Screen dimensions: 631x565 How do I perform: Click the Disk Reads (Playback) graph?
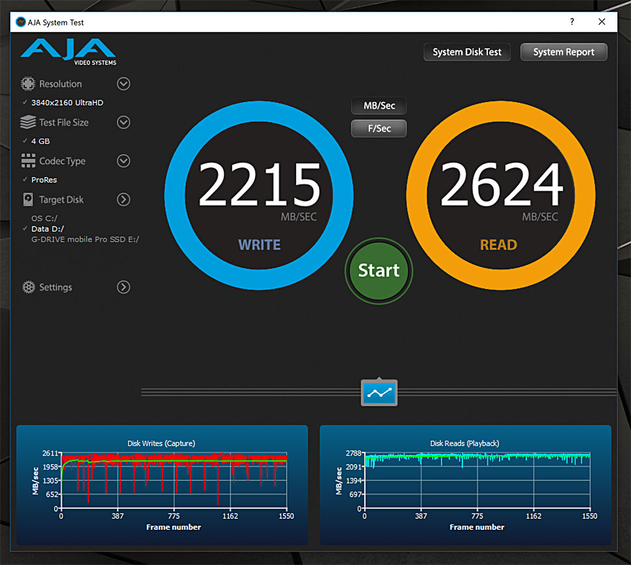pyautogui.click(x=465, y=485)
